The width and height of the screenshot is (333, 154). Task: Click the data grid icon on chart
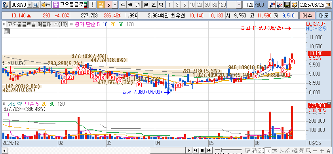point(7,31)
